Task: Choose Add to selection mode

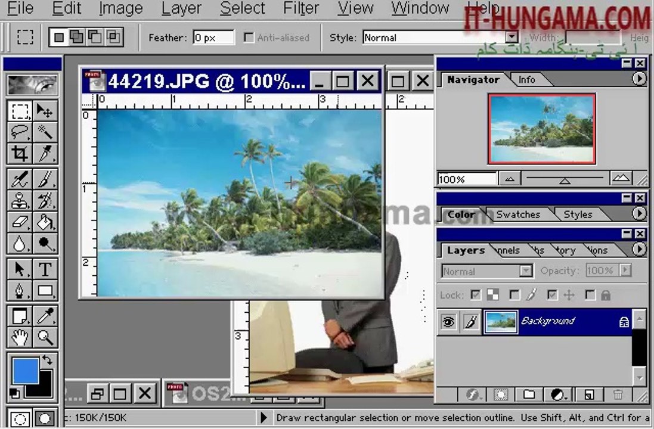Action: coord(77,38)
